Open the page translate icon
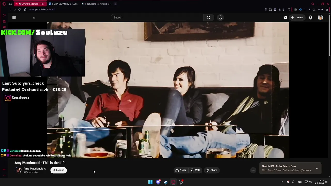 pos(280,10)
